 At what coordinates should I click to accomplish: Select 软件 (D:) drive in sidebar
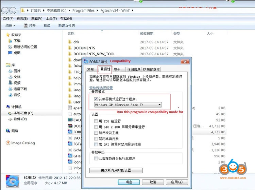[20, 119]
